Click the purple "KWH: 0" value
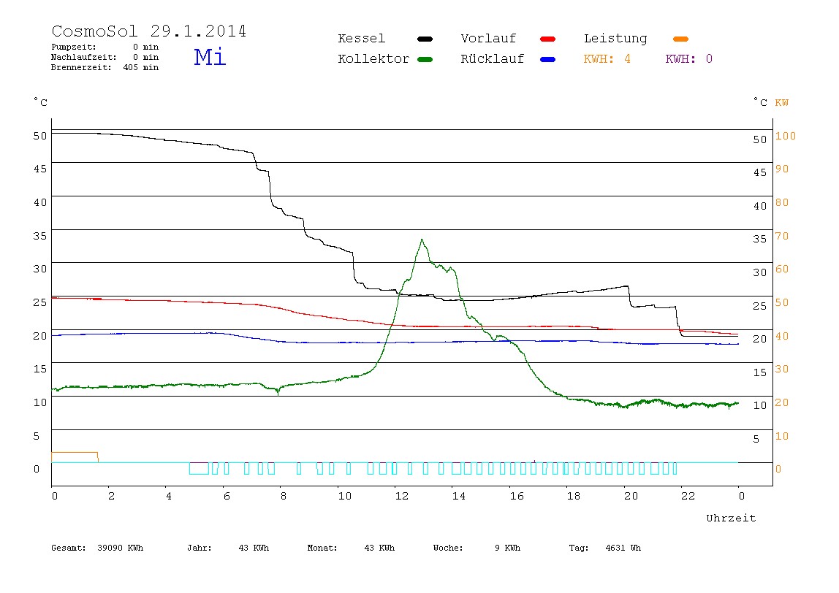 [688, 59]
